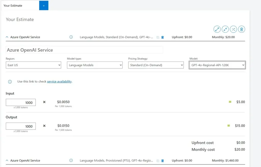Switch to the Your Estimate tab
The height and width of the screenshot is (167, 261).
tap(20, 6)
